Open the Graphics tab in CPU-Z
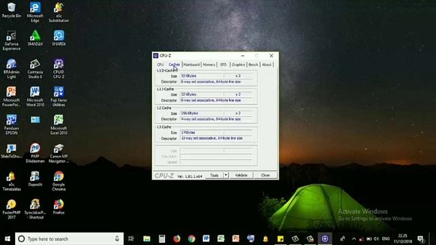Screen dimensions: 436x245 [x=238, y=65]
